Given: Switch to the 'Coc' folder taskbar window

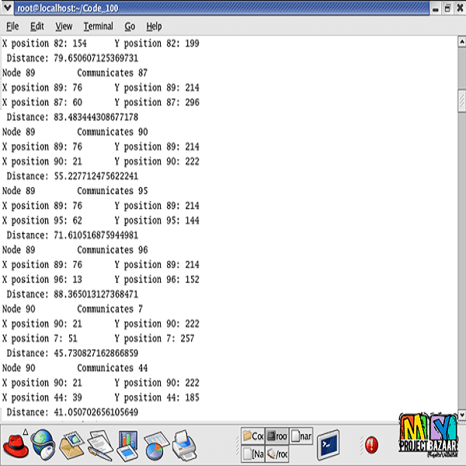Looking at the screenshot, I should pyautogui.click(x=252, y=436).
